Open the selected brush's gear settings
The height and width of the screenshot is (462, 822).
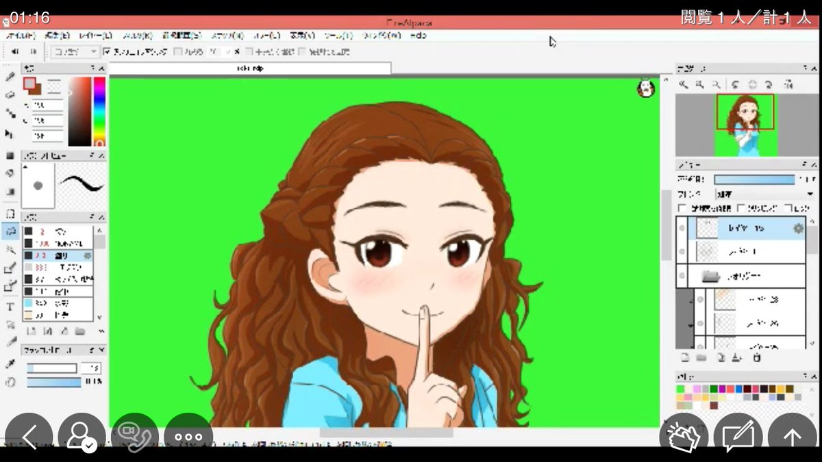(x=88, y=255)
